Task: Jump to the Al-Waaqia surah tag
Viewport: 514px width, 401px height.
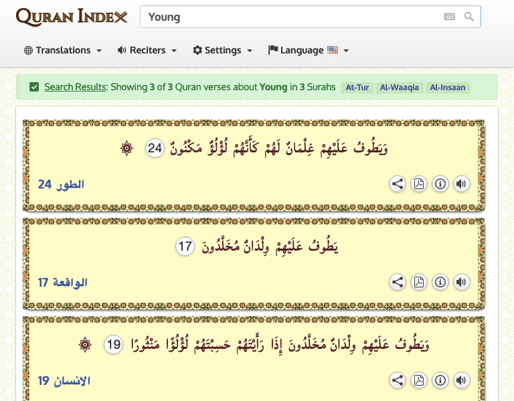Action: click(x=400, y=88)
